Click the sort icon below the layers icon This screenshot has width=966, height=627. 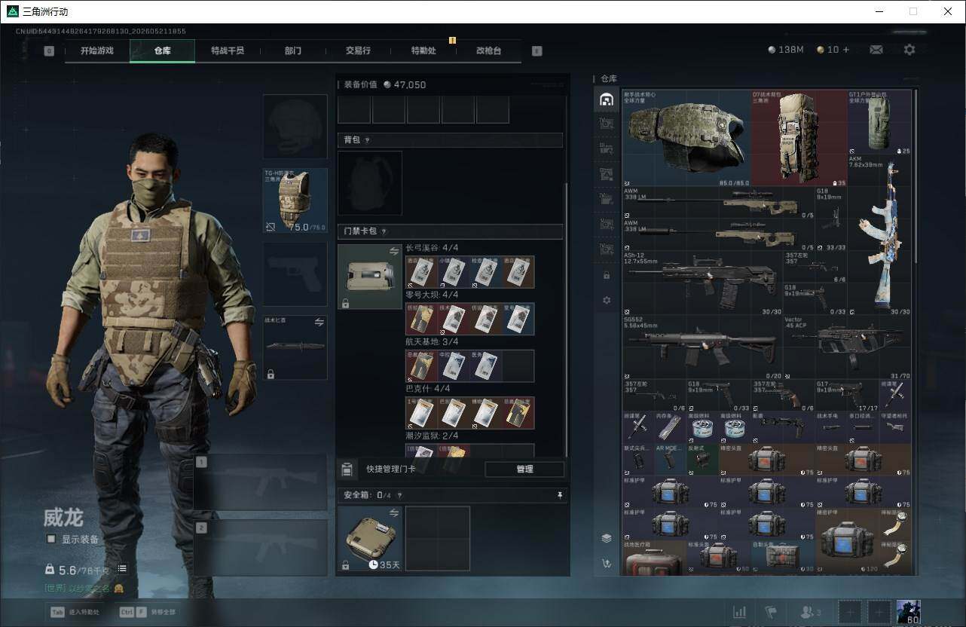point(606,563)
